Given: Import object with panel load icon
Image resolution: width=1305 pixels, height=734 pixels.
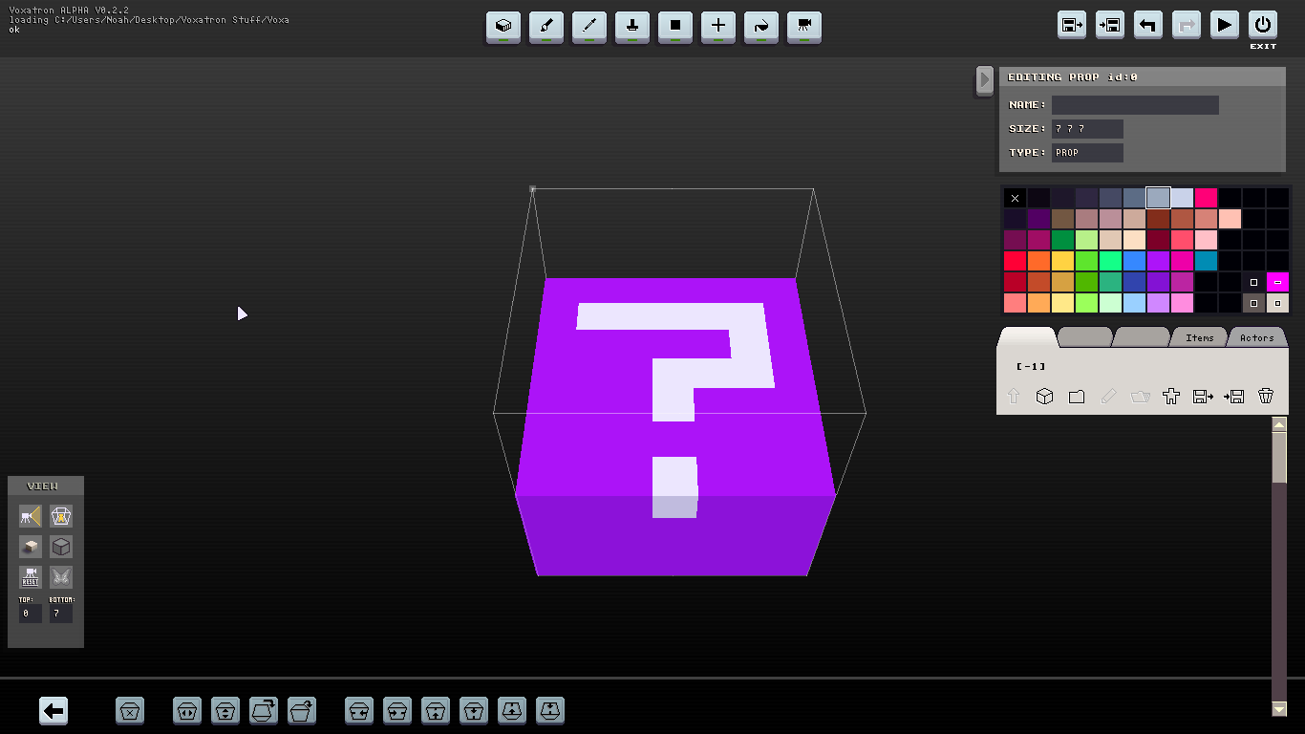Looking at the screenshot, I should (x=1234, y=396).
